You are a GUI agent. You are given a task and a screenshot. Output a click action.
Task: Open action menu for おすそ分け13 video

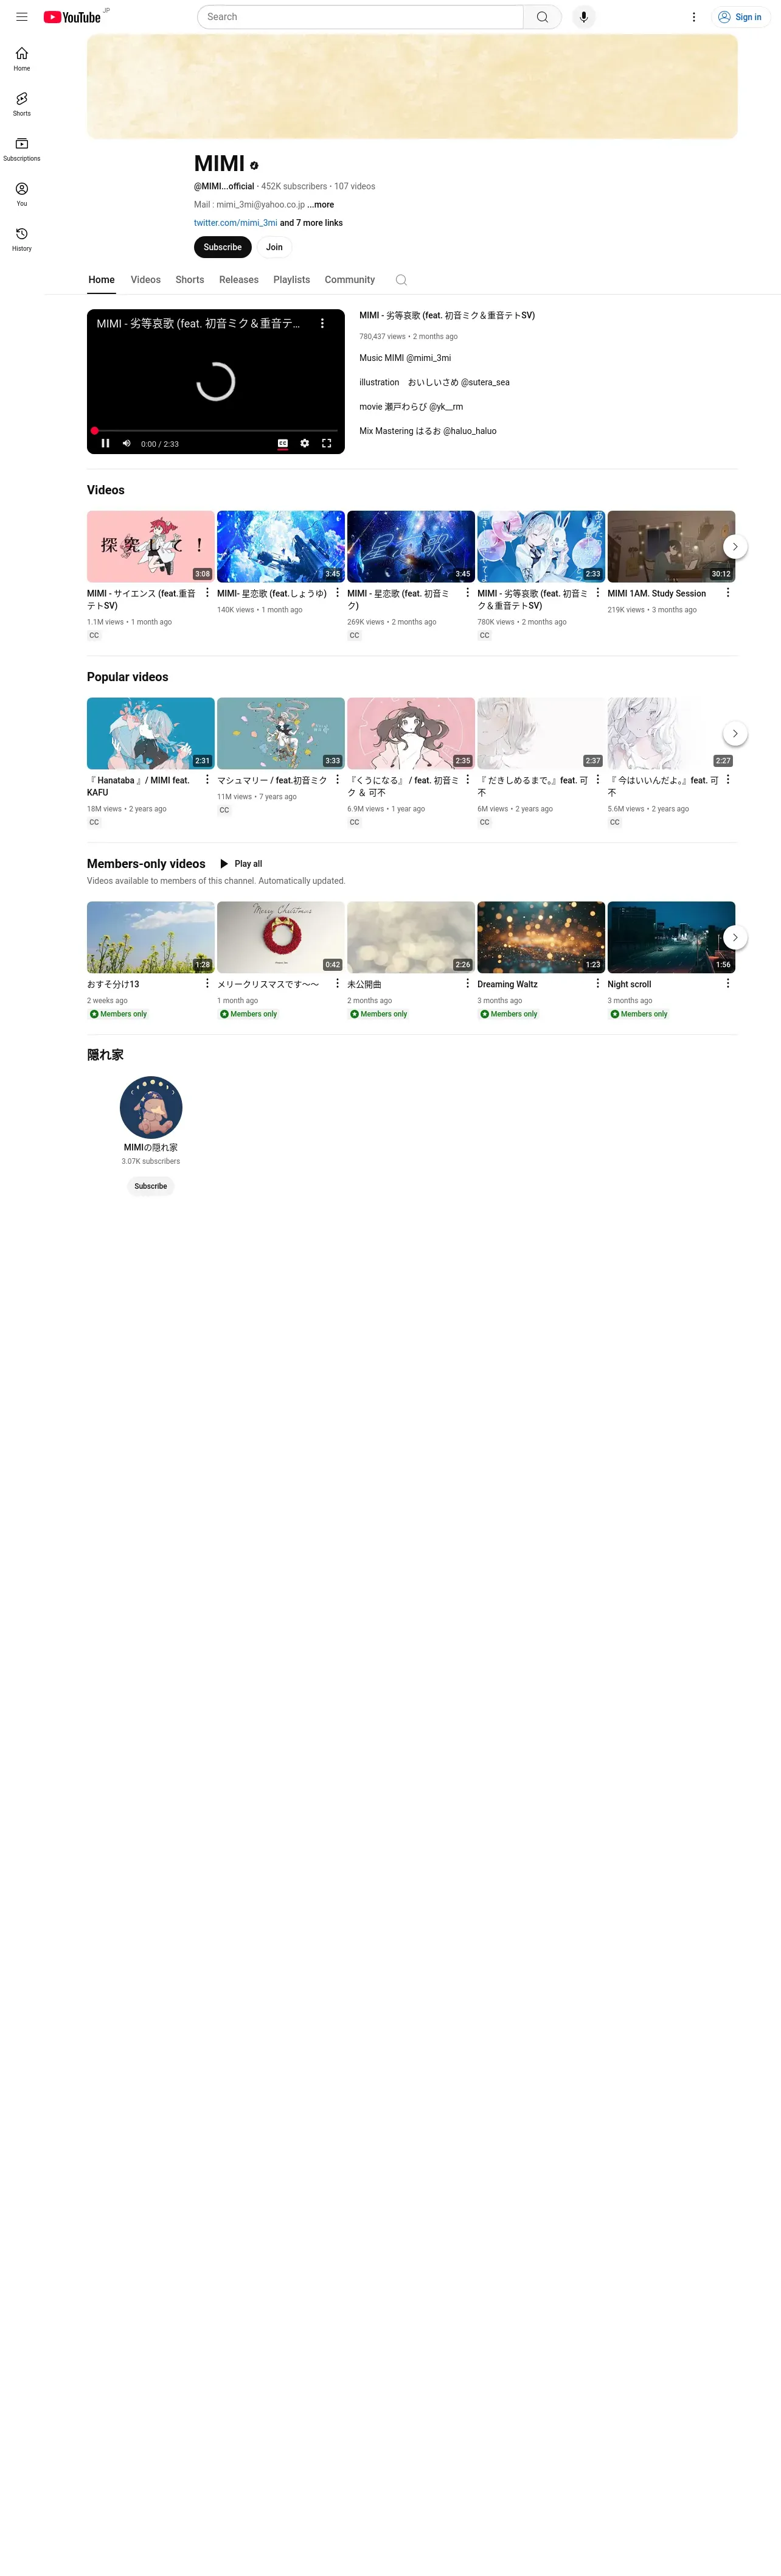coord(208,984)
